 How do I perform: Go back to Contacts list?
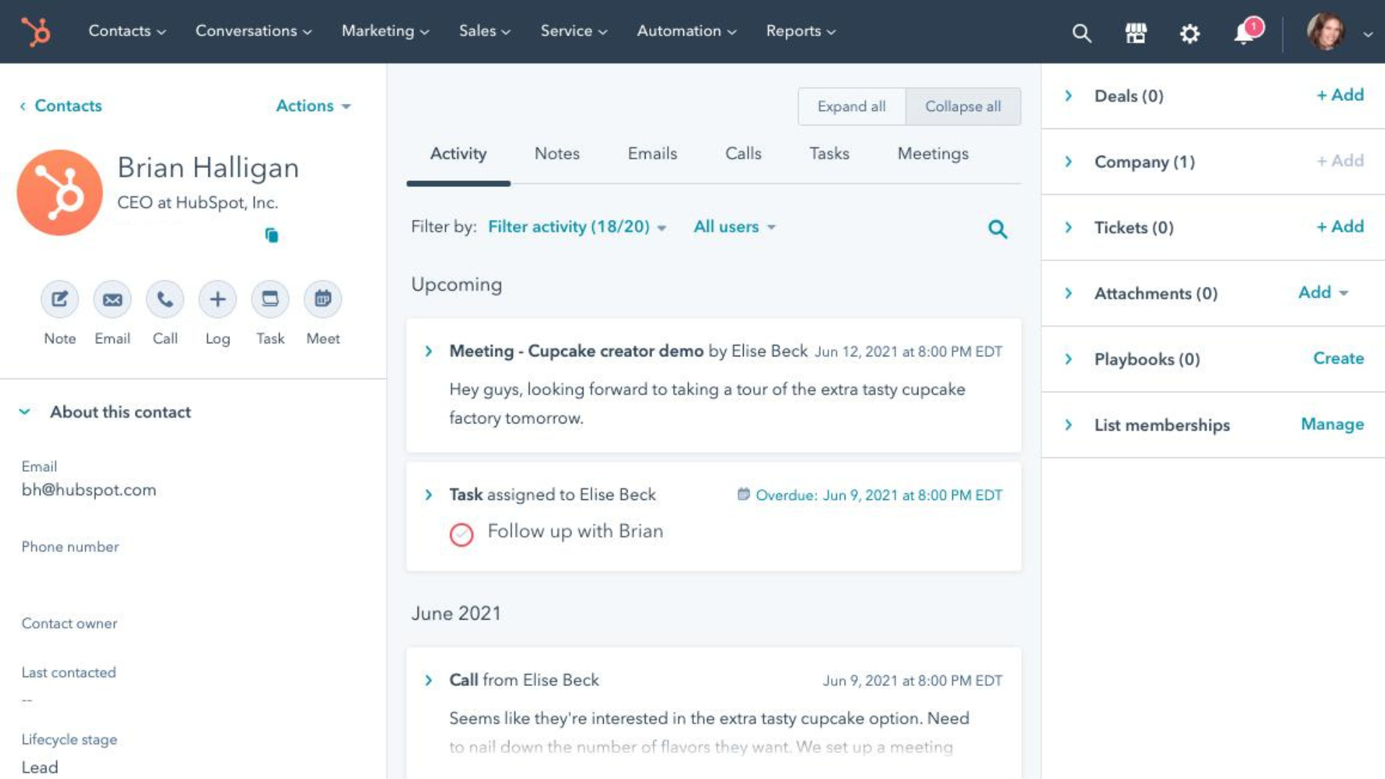point(61,106)
